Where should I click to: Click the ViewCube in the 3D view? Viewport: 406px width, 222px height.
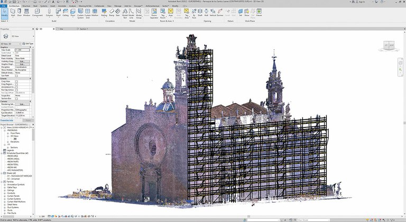tap(389, 44)
